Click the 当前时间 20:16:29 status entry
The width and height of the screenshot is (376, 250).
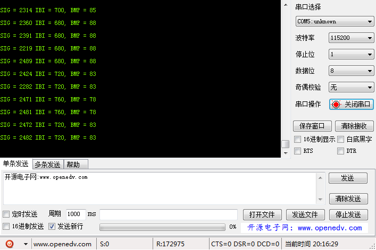tap(312, 244)
